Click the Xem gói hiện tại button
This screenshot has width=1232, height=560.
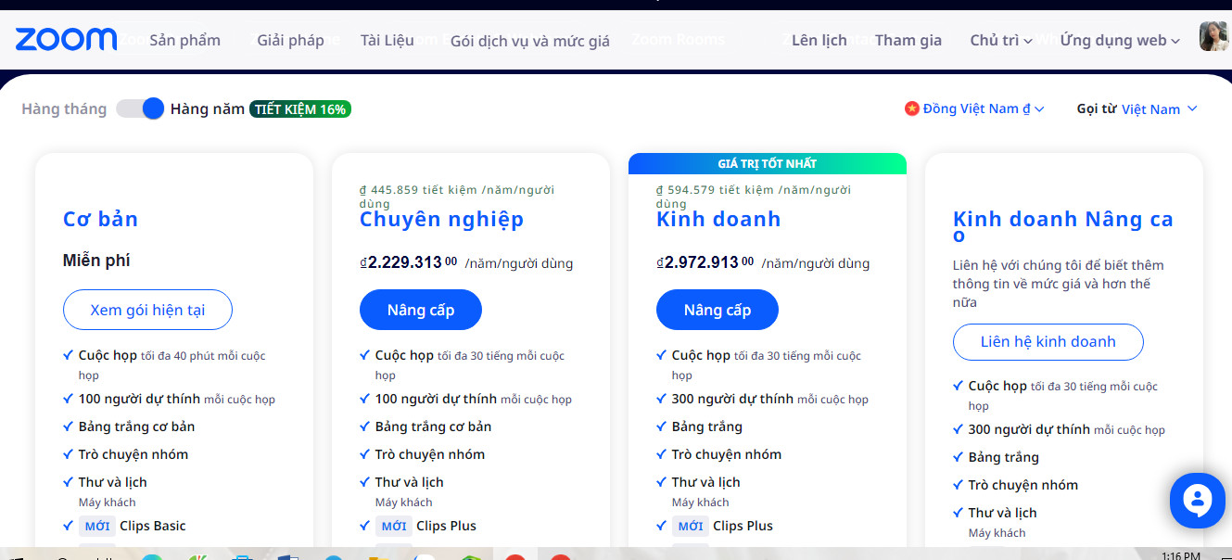[x=147, y=310]
